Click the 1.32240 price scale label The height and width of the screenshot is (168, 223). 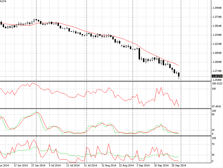217,44
